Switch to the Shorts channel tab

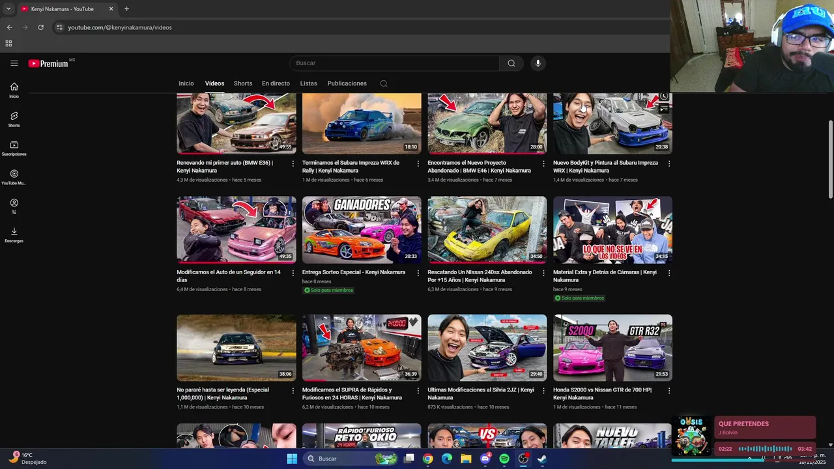coord(243,83)
